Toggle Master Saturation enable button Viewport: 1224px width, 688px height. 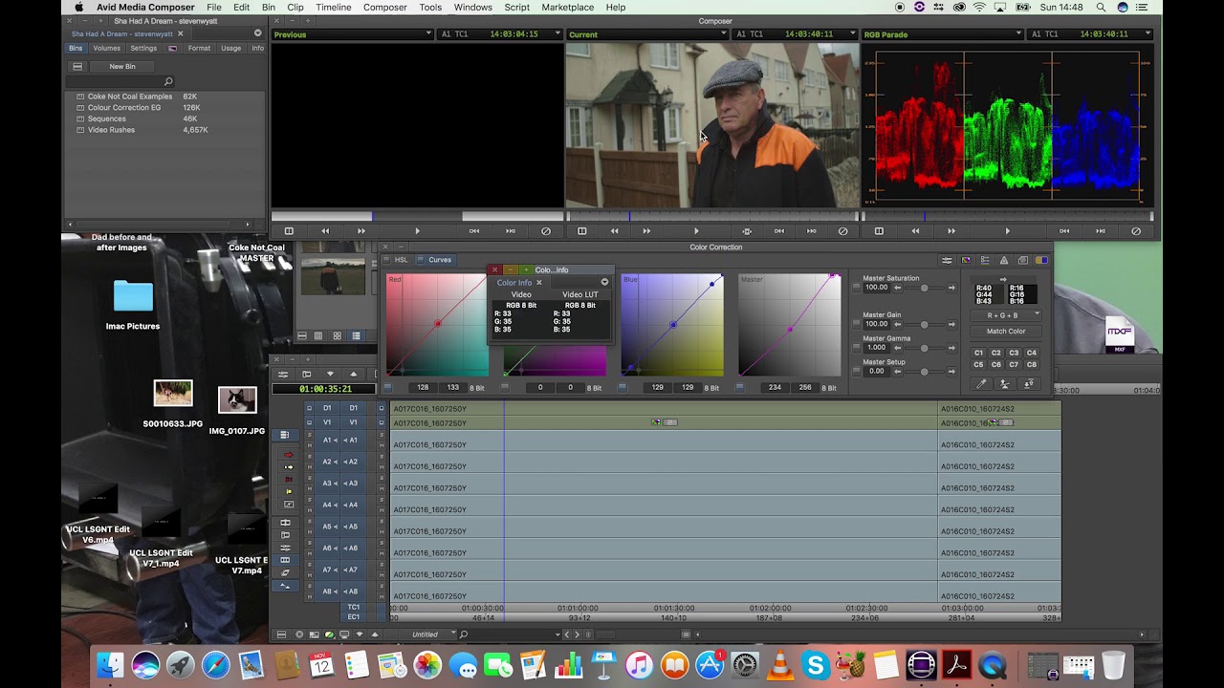point(855,288)
